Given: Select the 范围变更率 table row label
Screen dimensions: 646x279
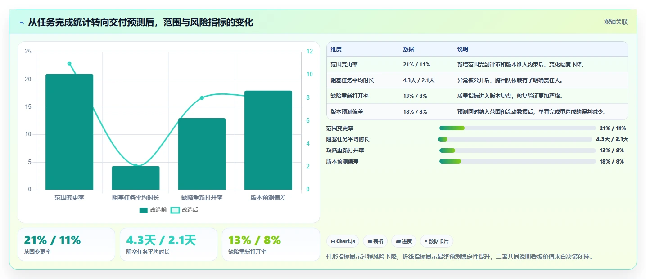Looking at the screenshot, I should pos(344,65).
